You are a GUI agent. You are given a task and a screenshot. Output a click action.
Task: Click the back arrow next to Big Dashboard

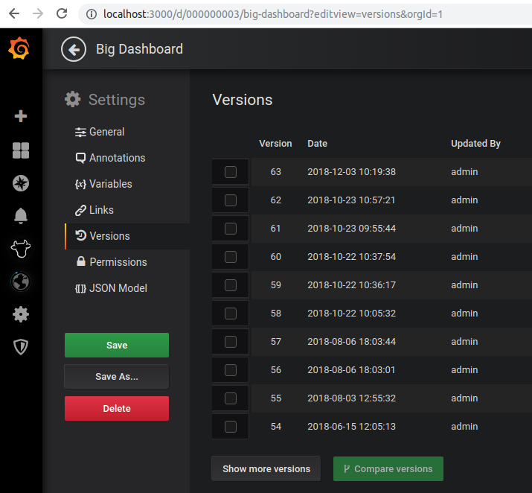point(74,49)
